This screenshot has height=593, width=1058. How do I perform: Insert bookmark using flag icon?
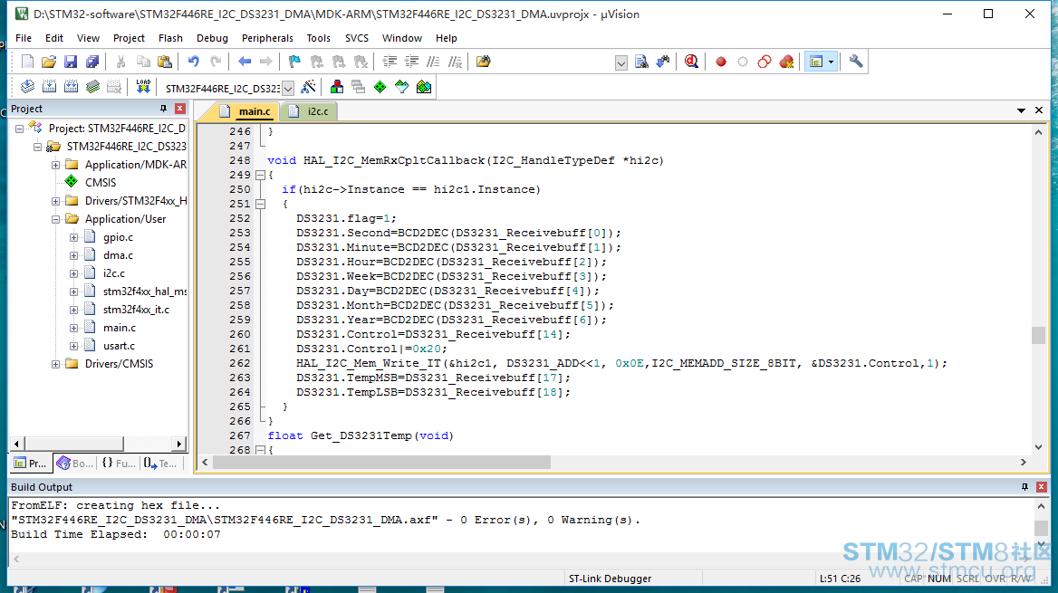295,62
